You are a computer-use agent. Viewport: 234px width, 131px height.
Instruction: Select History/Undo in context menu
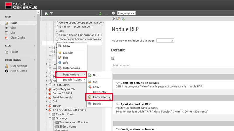pos(72,68)
